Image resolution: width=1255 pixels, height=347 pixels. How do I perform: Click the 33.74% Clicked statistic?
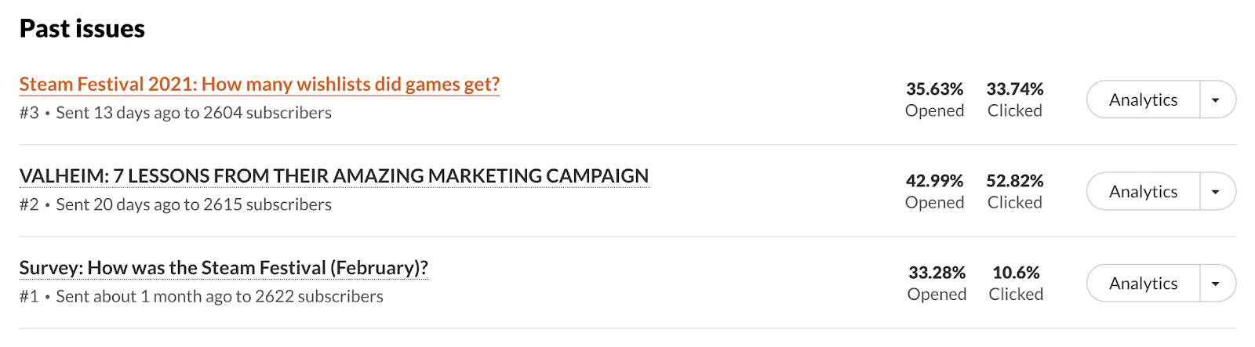[1015, 89]
